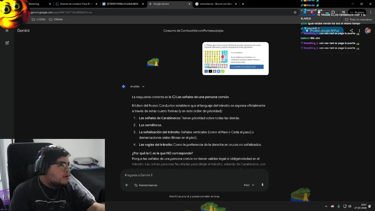Focus the Pregunta a Gemini 3 input
Viewport: 375px width, 211px height.
pos(195,175)
